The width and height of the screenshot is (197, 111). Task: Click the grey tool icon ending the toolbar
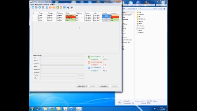[72, 7]
